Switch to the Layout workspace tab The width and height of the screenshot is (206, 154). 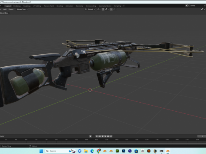pos(8,6)
